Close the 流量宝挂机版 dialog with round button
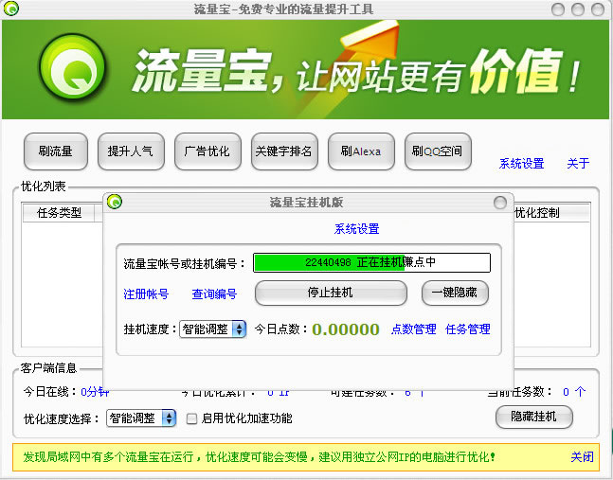 click(500, 203)
